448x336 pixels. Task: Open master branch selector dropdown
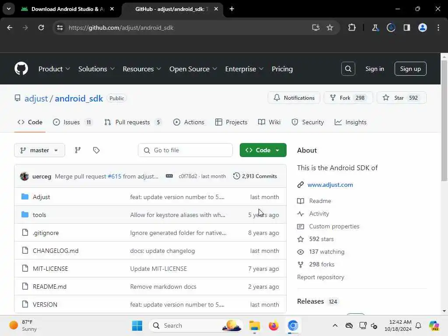(39, 150)
